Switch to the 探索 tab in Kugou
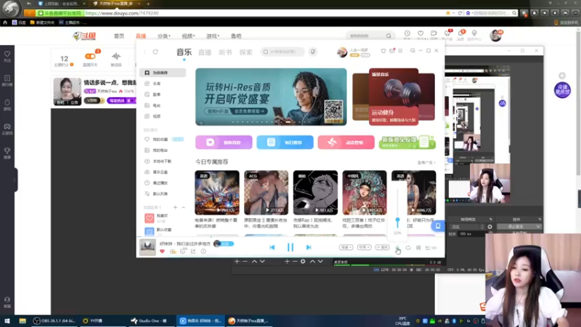This screenshot has width=581, height=327. [245, 52]
